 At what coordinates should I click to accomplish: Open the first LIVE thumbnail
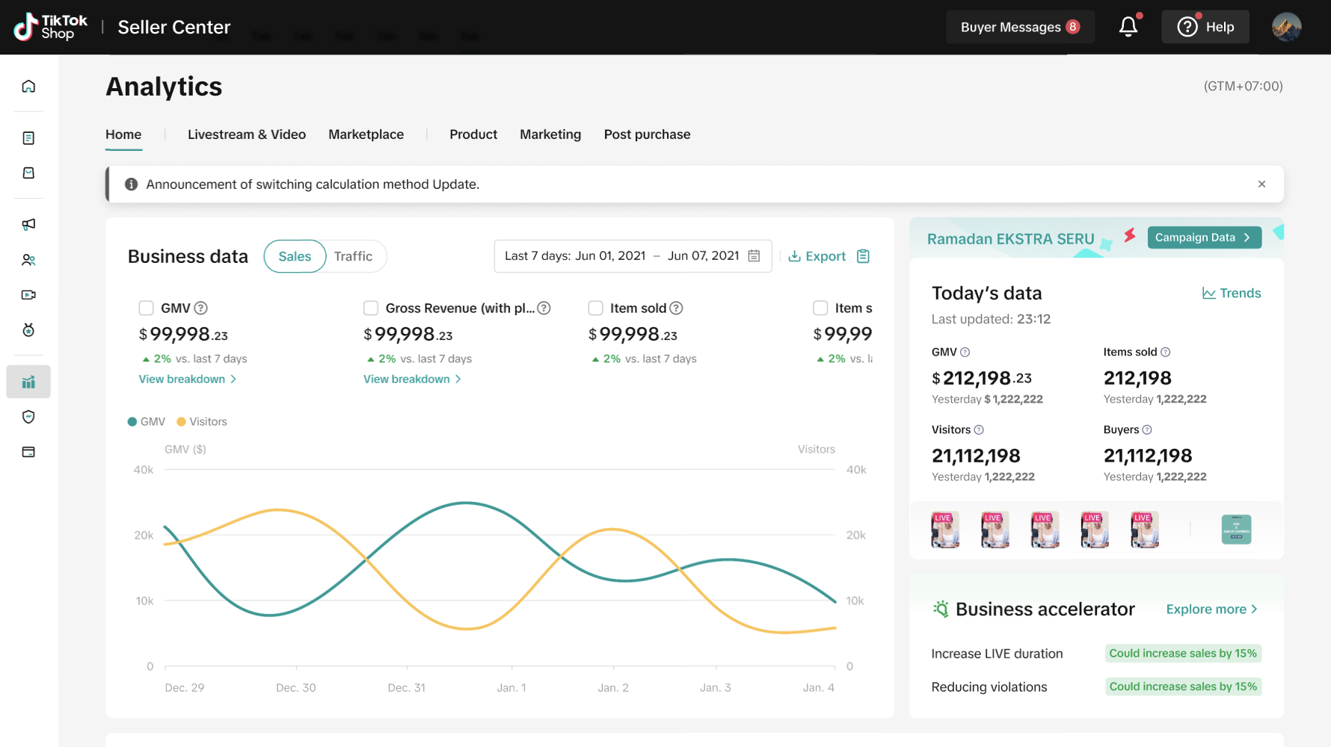945,530
